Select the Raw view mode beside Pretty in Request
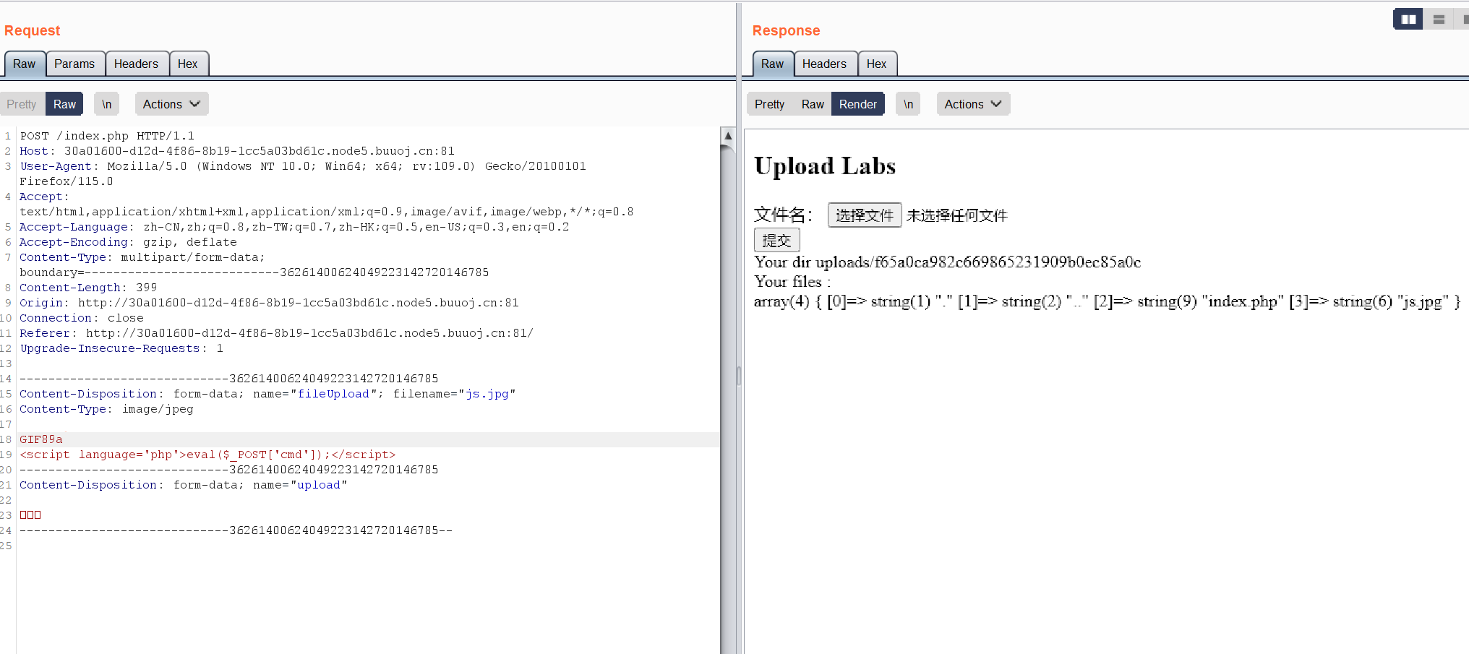This screenshot has width=1469, height=654. [x=64, y=104]
